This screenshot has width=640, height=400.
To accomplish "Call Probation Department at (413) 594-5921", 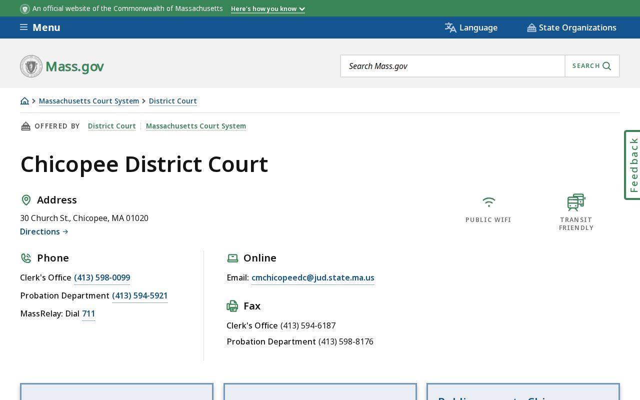I will (x=140, y=295).
